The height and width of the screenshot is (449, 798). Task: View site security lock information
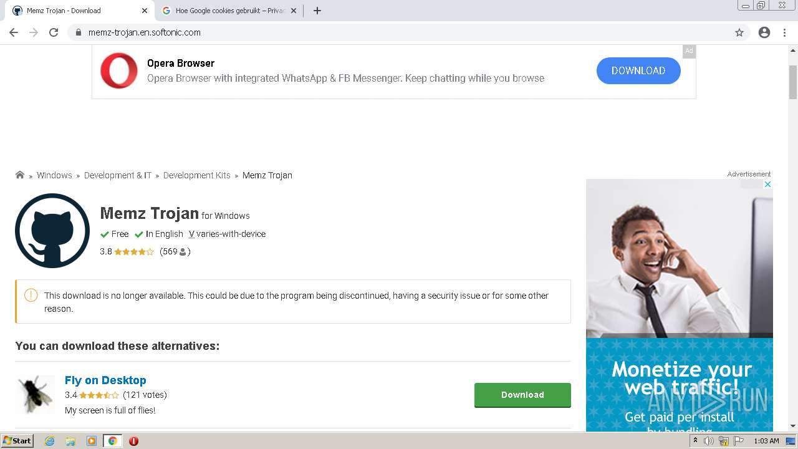point(78,32)
